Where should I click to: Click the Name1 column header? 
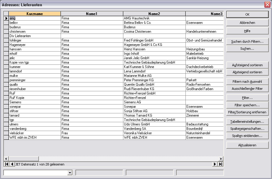[92, 14]
